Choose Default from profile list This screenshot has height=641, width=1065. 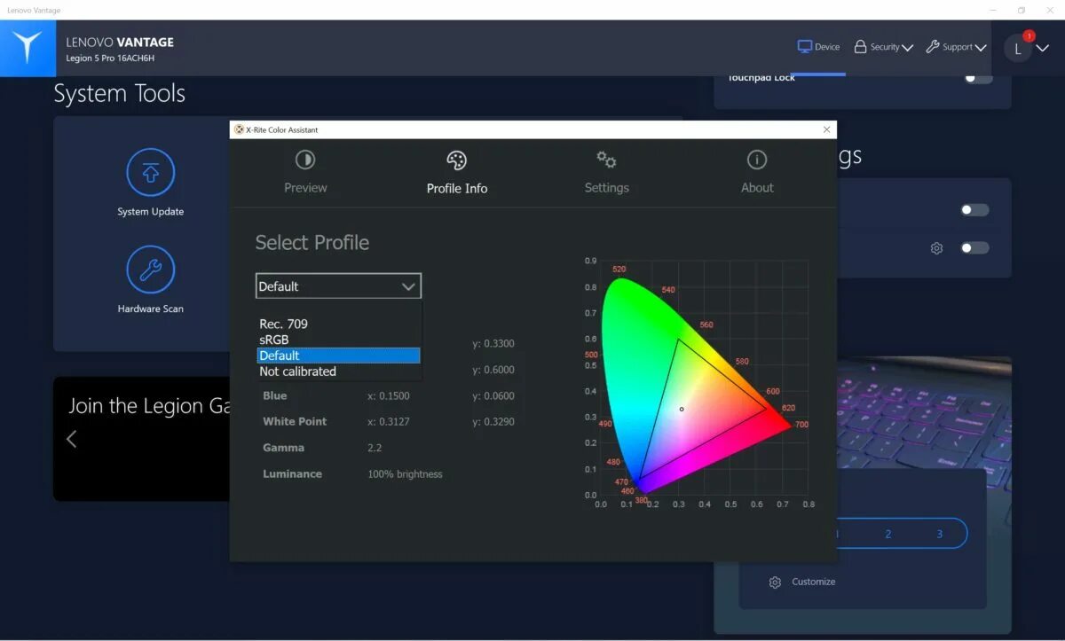pos(338,356)
